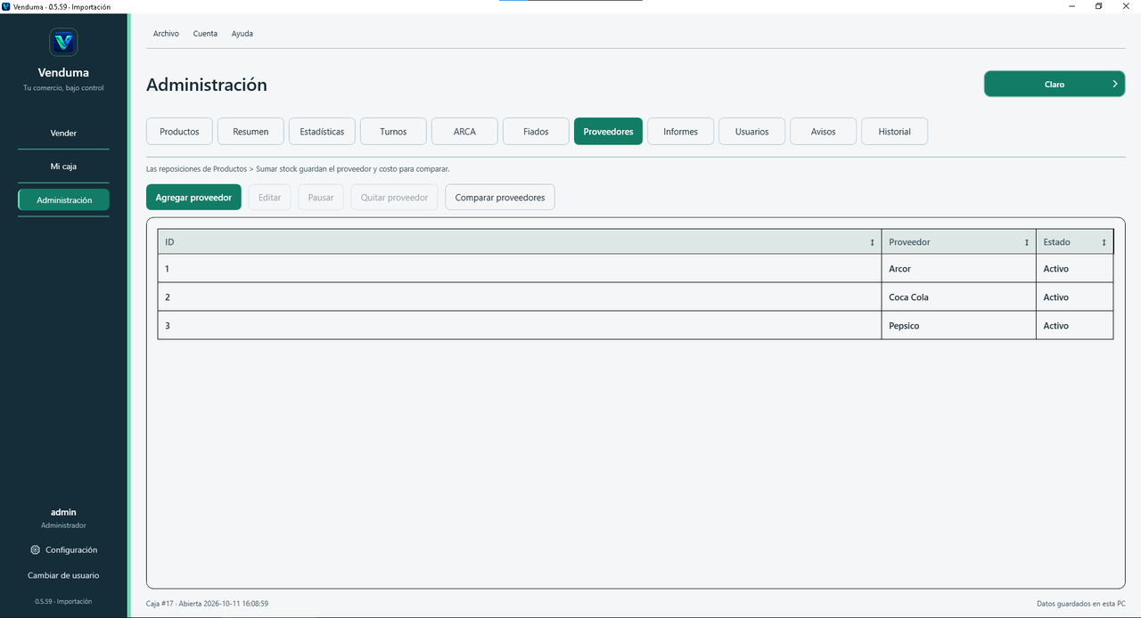Minimize the Venduma window
Screen dimensions: 1141x618
click(1071, 6)
